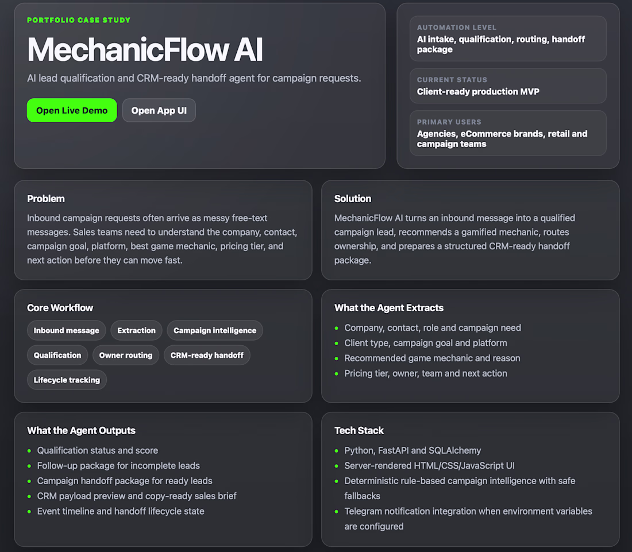
Task: Click the Qualification workflow chip
Action: point(57,355)
